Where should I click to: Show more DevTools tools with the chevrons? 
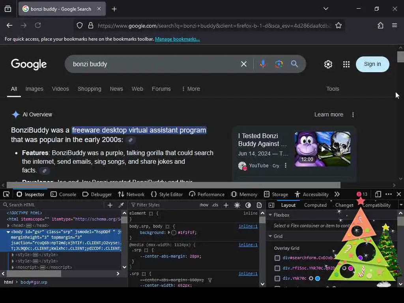tap(337, 194)
